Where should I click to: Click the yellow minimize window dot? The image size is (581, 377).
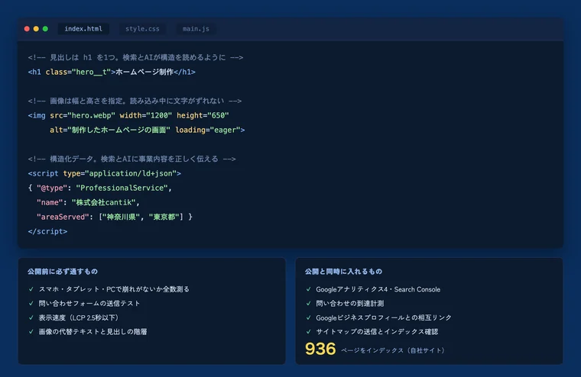36,29
